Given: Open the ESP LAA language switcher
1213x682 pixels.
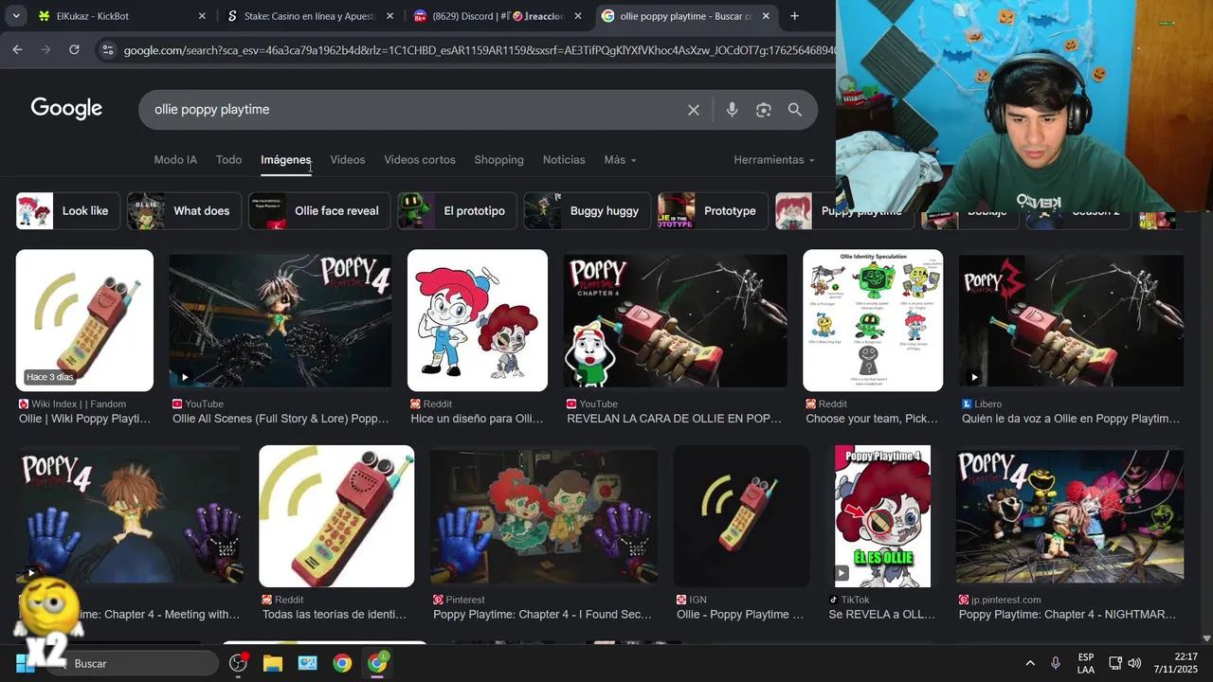Looking at the screenshot, I should point(1086,663).
